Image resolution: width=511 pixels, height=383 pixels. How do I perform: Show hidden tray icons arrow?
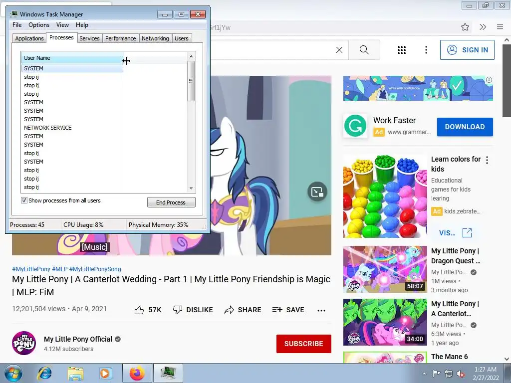(x=424, y=374)
